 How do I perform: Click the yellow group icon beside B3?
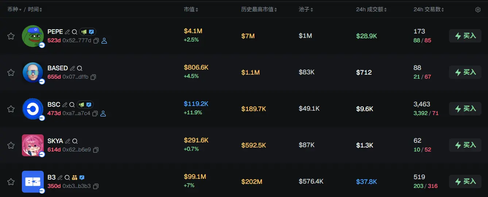[x=74, y=177]
